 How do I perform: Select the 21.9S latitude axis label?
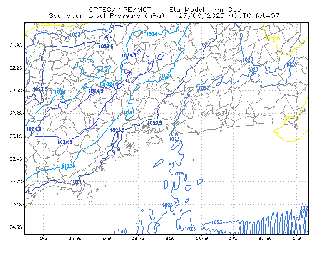coord(16,45)
